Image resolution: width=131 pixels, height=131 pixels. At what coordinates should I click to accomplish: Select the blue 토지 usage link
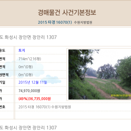pos(22,50)
